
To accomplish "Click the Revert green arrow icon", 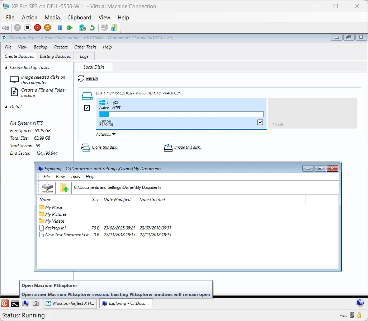I will click(x=92, y=28).
